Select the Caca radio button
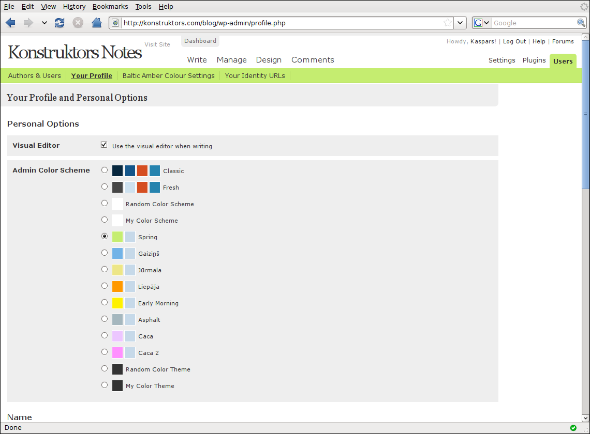The height and width of the screenshot is (434, 590). coord(105,335)
